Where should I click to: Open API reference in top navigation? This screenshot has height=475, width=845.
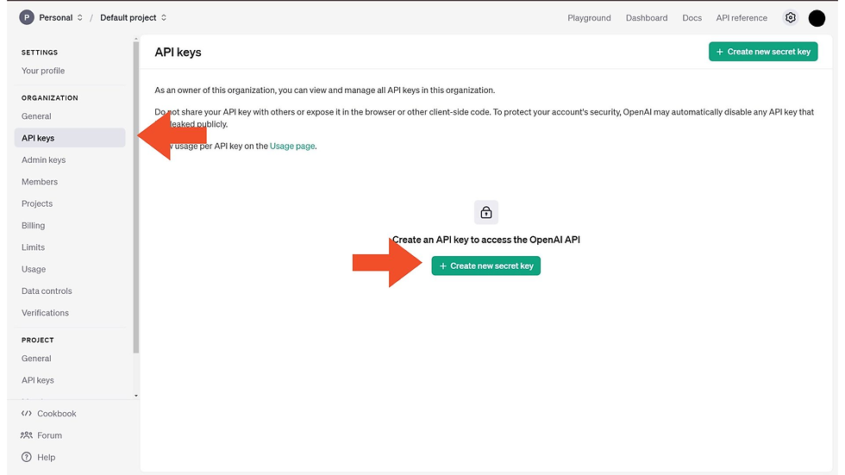click(742, 18)
